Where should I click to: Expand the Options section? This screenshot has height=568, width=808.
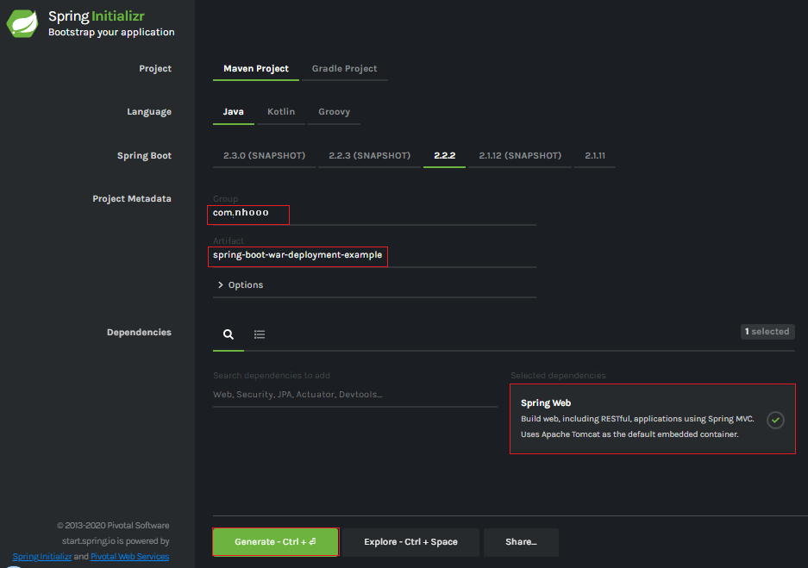point(241,285)
